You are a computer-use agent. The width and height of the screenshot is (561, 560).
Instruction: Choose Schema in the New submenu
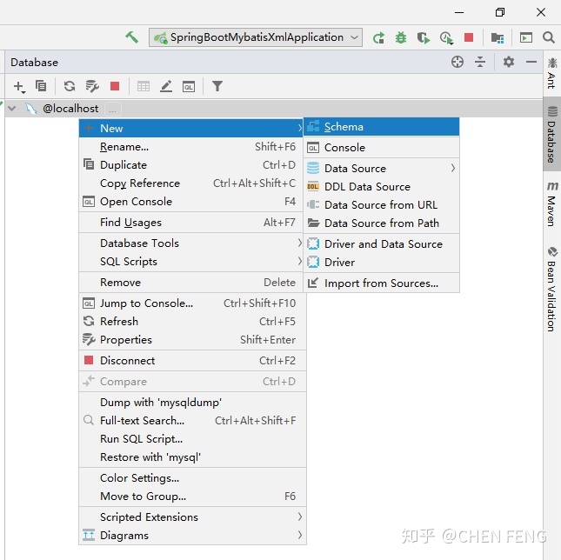(382, 127)
